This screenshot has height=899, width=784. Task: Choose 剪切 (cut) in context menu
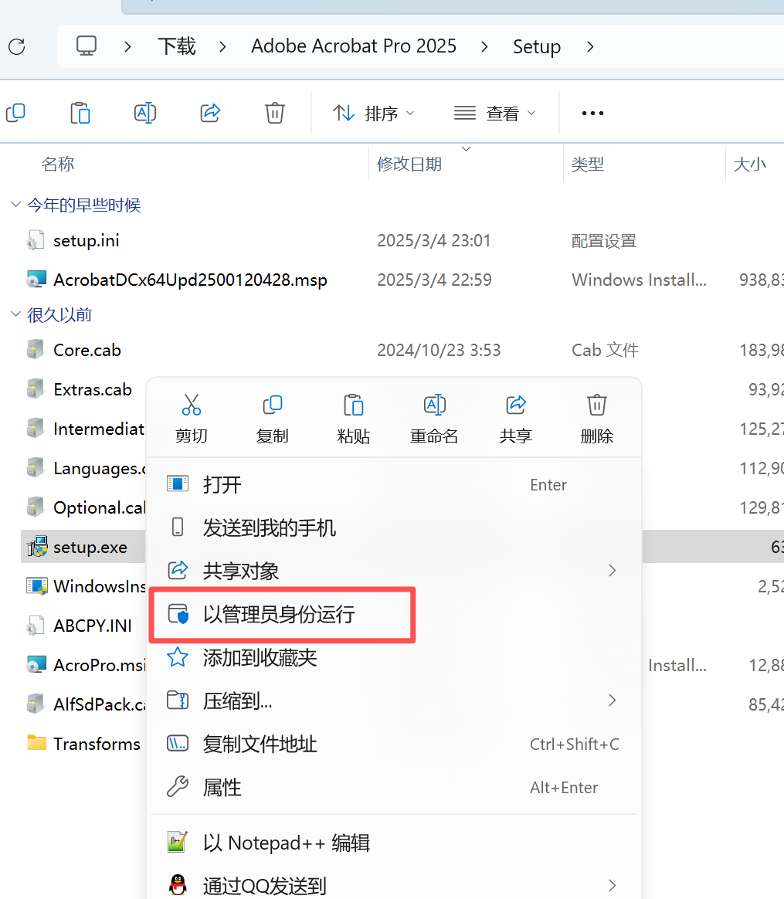coord(192,419)
